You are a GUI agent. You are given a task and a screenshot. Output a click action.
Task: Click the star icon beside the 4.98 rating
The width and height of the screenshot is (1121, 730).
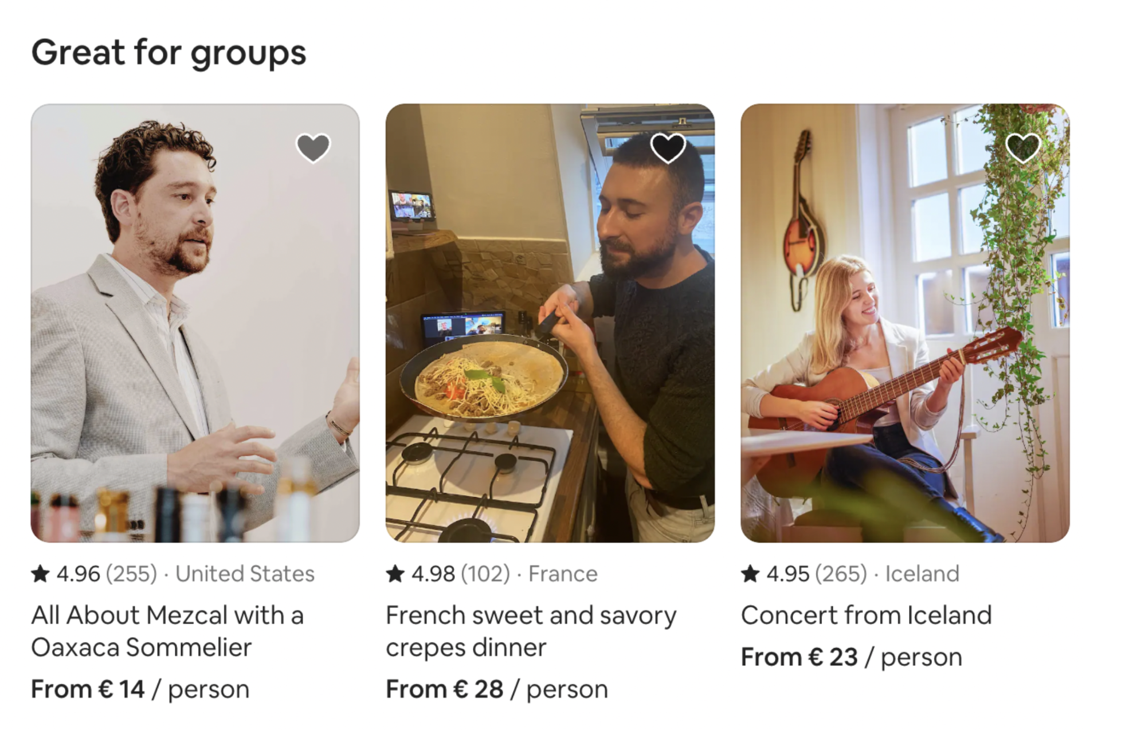coord(395,574)
